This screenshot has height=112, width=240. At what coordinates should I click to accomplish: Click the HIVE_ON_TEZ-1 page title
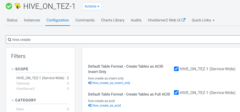tap(49, 6)
